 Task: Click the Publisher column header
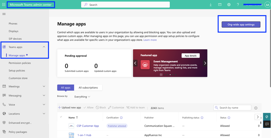pyautogui.click(x=149, y=118)
